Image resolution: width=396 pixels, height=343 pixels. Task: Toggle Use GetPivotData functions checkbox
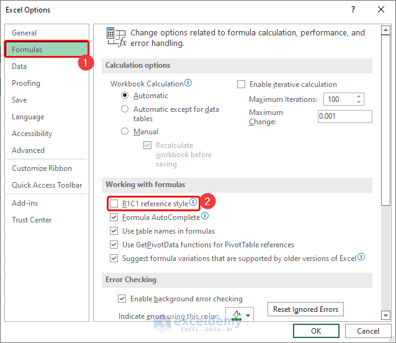click(114, 244)
